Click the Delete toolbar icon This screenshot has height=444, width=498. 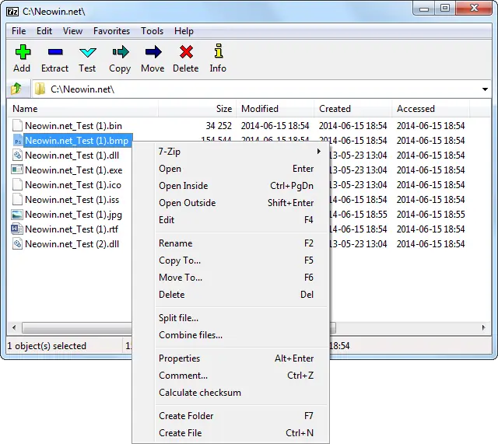186,52
